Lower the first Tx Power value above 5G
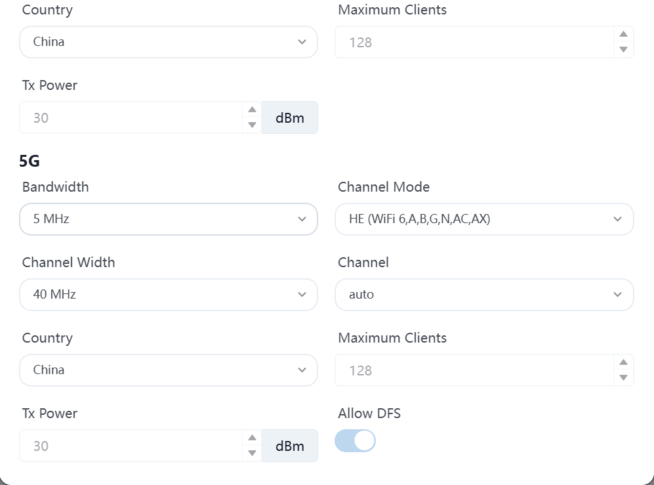The height and width of the screenshot is (485, 654). pyautogui.click(x=252, y=125)
